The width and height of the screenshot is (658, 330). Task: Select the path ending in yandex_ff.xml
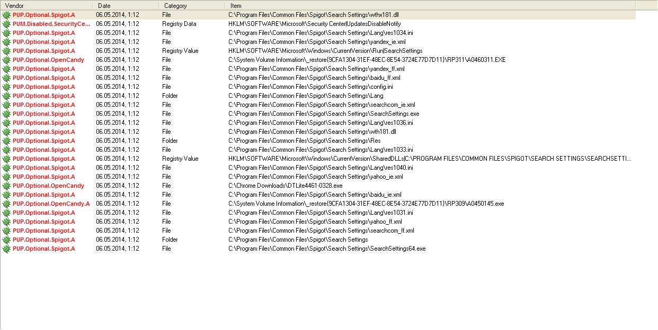click(x=316, y=69)
